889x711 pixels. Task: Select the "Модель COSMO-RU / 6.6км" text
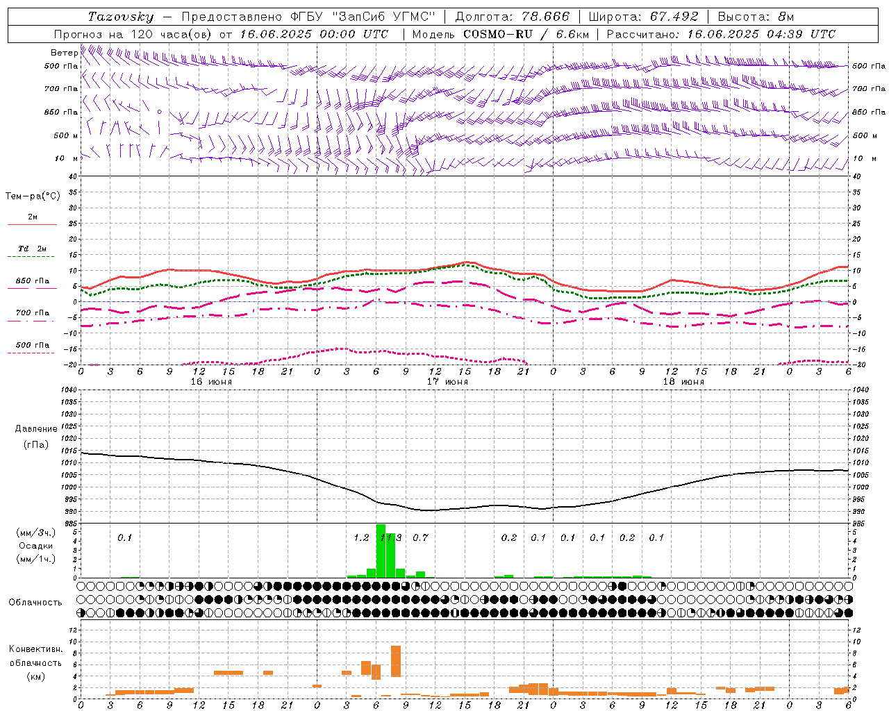coord(501,34)
